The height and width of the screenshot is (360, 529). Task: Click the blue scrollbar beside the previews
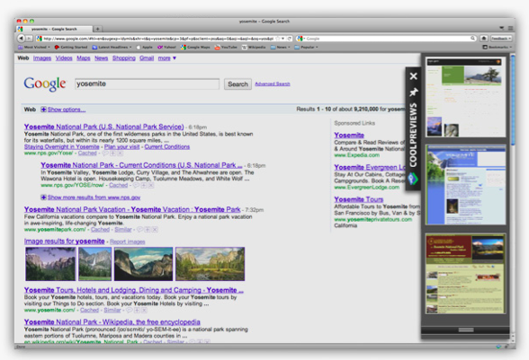coord(513,100)
